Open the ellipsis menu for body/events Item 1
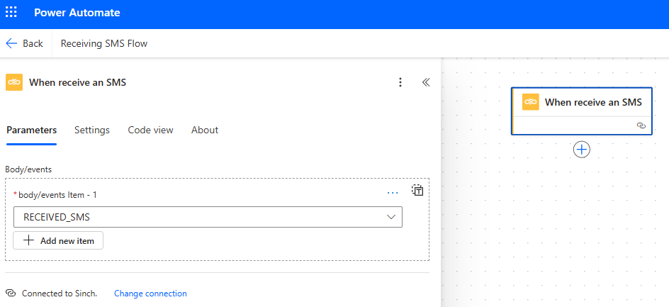The image size is (669, 307). click(x=393, y=192)
